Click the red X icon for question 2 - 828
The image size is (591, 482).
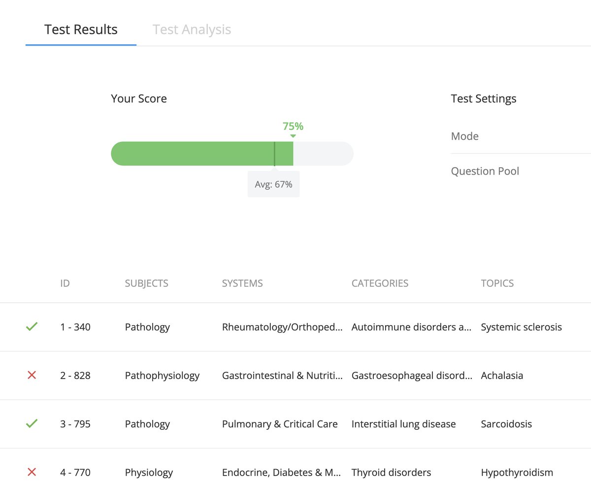(x=32, y=375)
